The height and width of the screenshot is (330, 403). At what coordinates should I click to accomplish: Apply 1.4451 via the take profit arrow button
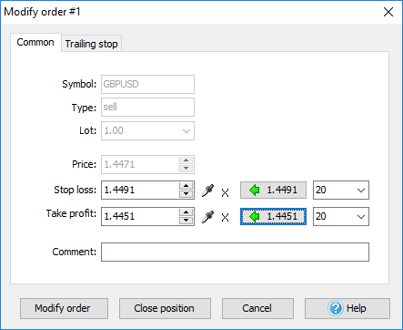click(273, 217)
